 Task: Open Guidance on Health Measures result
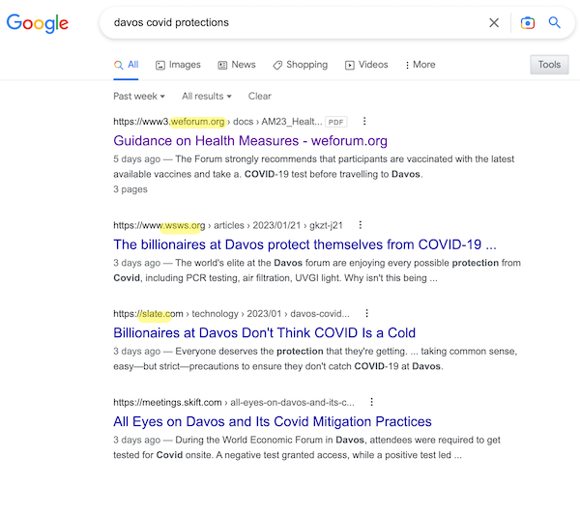[250, 141]
